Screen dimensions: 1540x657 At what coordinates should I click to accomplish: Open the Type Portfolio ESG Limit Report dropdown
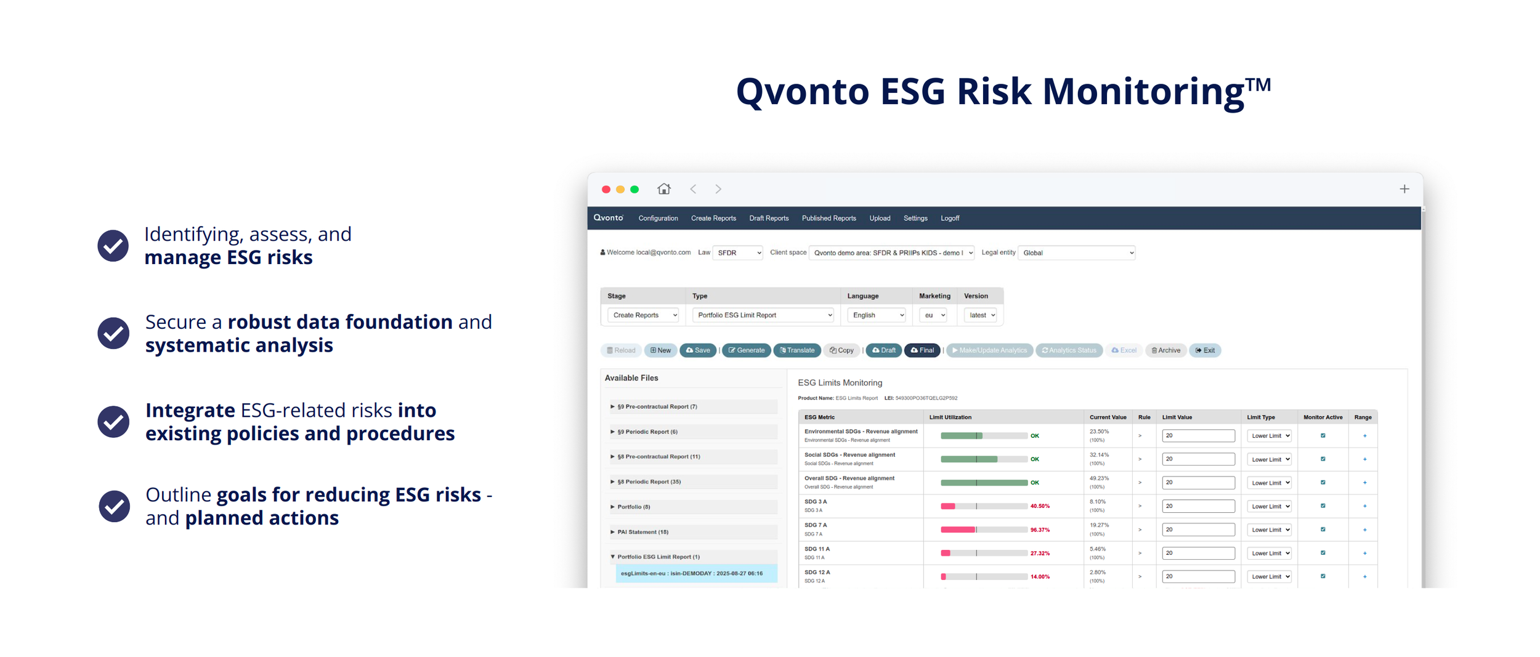point(763,315)
